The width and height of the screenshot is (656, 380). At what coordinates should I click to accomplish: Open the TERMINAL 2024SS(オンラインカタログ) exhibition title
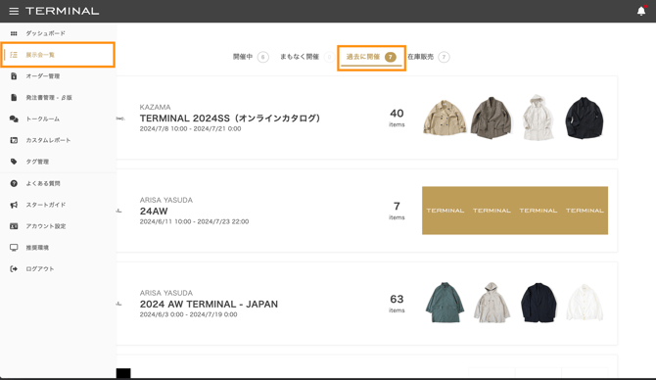click(230, 119)
